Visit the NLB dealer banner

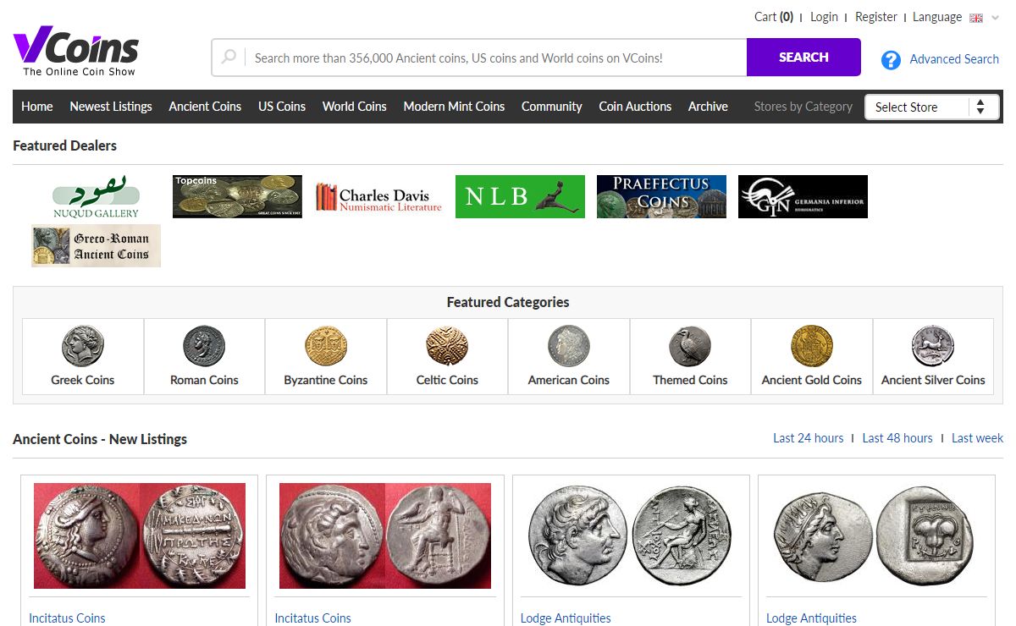click(520, 196)
